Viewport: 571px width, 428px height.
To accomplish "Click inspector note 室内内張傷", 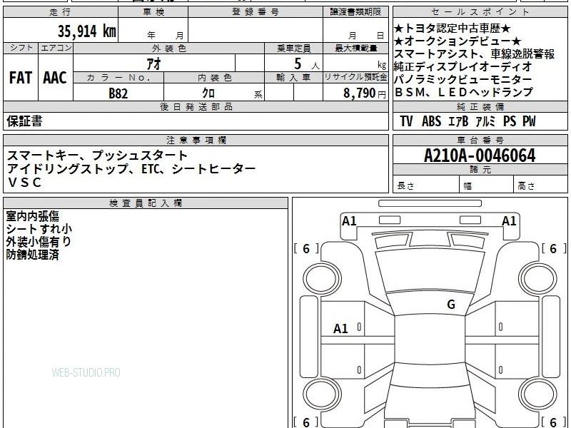I will [x=32, y=216].
